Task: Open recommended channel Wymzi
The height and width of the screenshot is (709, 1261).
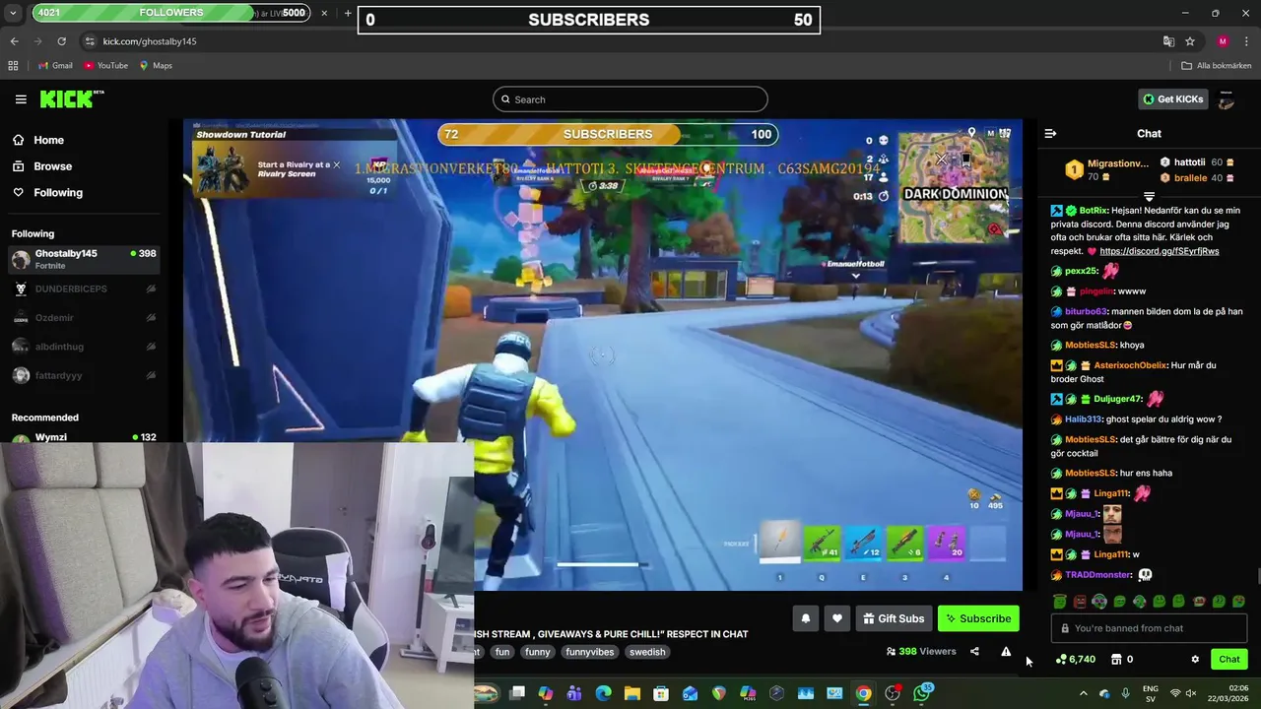Action: click(x=84, y=436)
